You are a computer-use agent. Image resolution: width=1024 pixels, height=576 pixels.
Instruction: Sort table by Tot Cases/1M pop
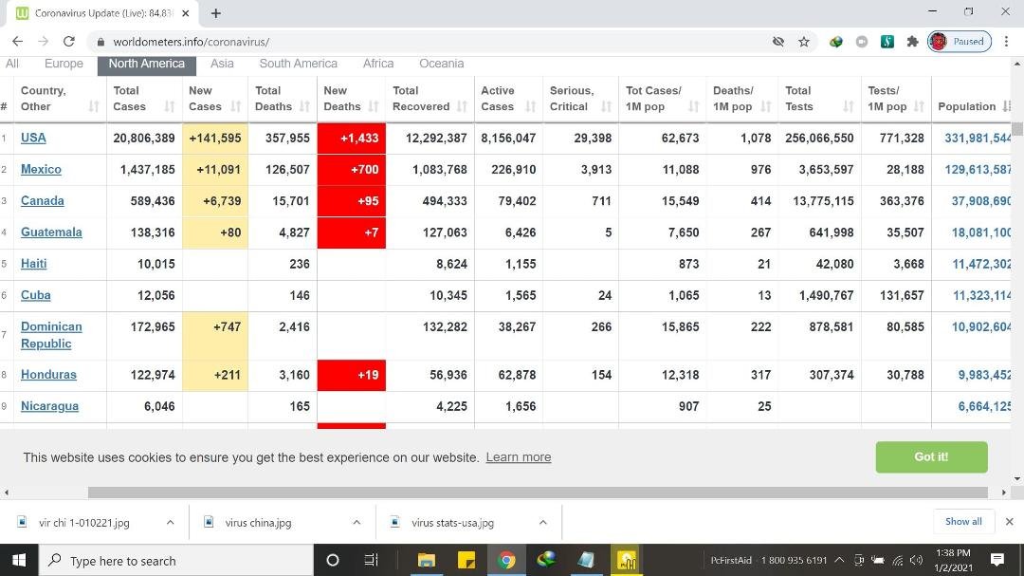[662, 99]
